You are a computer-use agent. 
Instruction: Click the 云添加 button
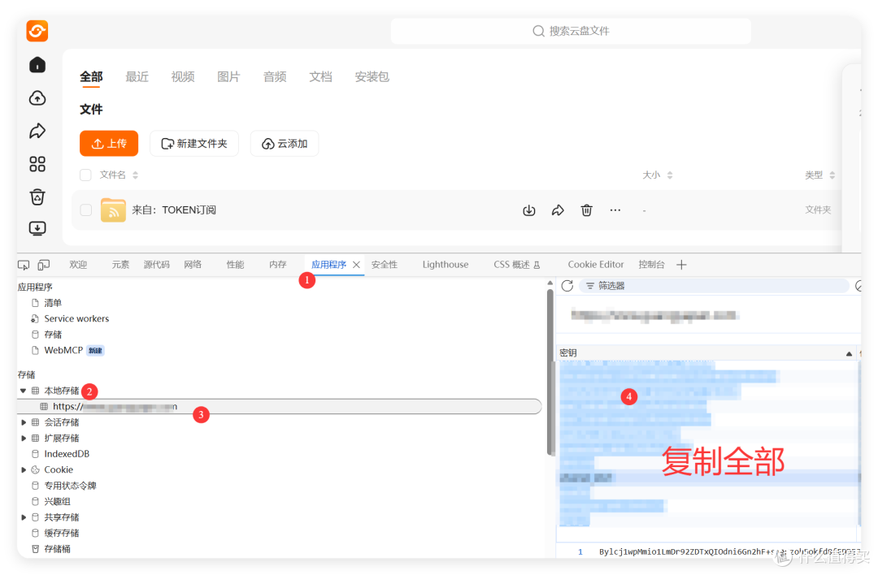click(285, 144)
